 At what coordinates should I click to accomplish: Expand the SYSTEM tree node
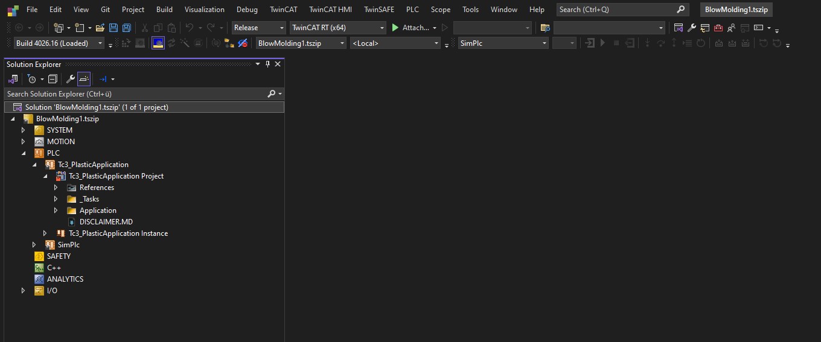coord(24,130)
